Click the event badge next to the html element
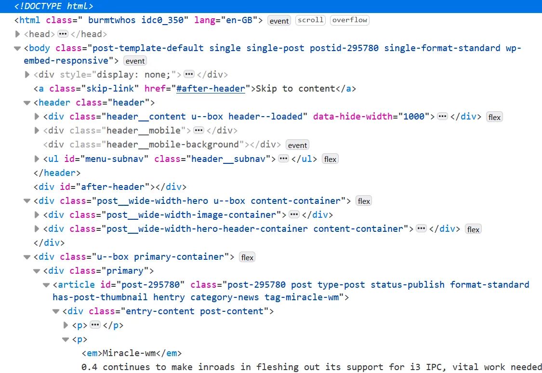The height and width of the screenshot is (373, 542). (x=279, y=20)
